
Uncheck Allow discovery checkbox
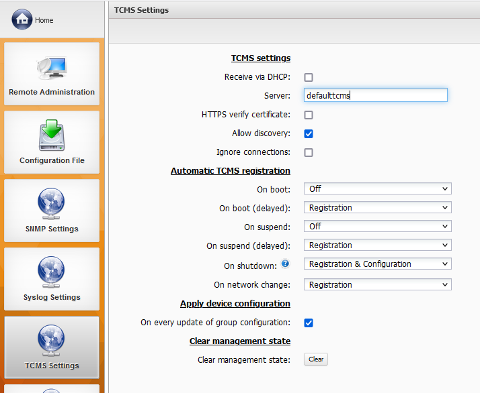click(309, 133)
